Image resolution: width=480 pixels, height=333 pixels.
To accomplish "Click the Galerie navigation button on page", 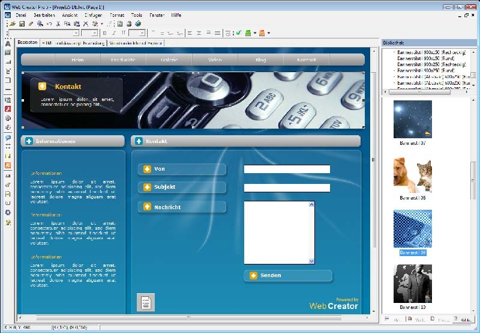I will click(169, 60).
